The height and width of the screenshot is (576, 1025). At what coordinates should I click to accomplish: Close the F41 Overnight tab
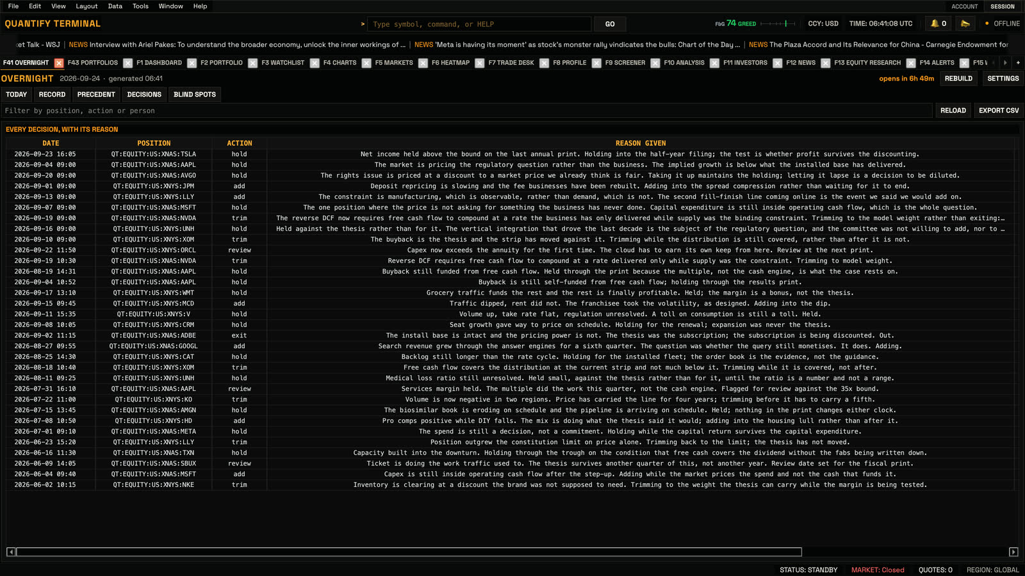click(x=59, y=63)
